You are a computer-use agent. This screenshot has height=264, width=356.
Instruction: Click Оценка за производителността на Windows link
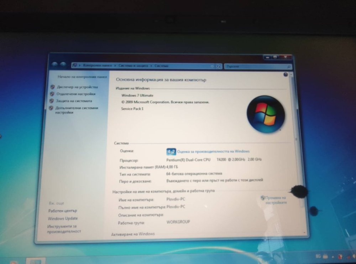click(x=213, y=151)
